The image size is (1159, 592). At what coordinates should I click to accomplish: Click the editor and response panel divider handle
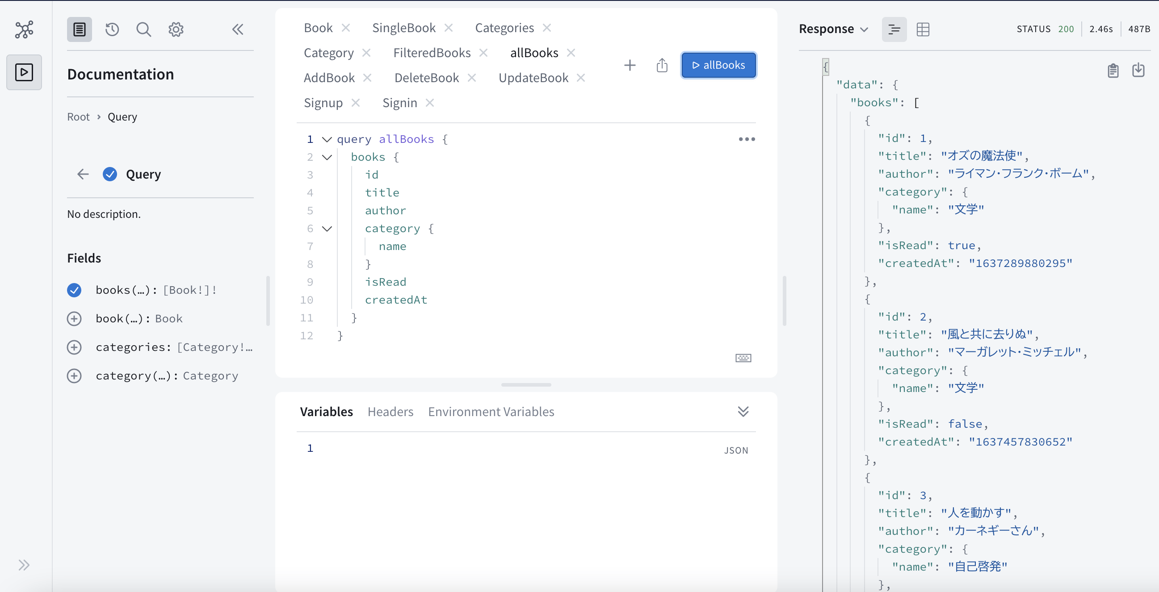click(x=784, y=301)
